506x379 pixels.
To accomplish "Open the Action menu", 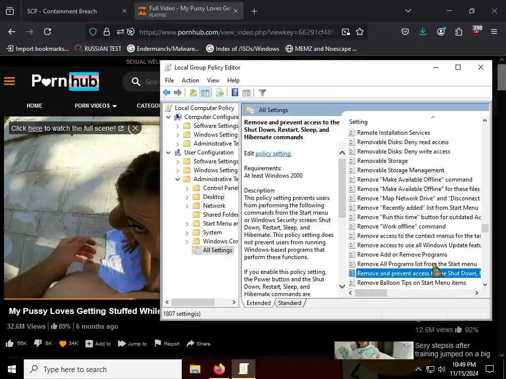I will pos(190,80).
